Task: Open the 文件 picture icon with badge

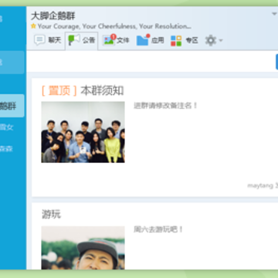Action: coord(109,40)
